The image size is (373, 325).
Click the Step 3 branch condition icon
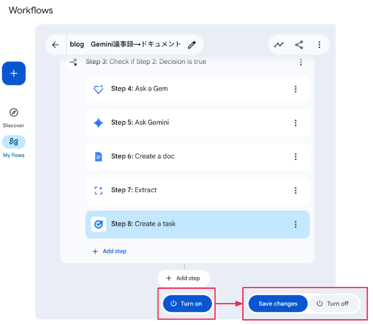pos(73,62)
